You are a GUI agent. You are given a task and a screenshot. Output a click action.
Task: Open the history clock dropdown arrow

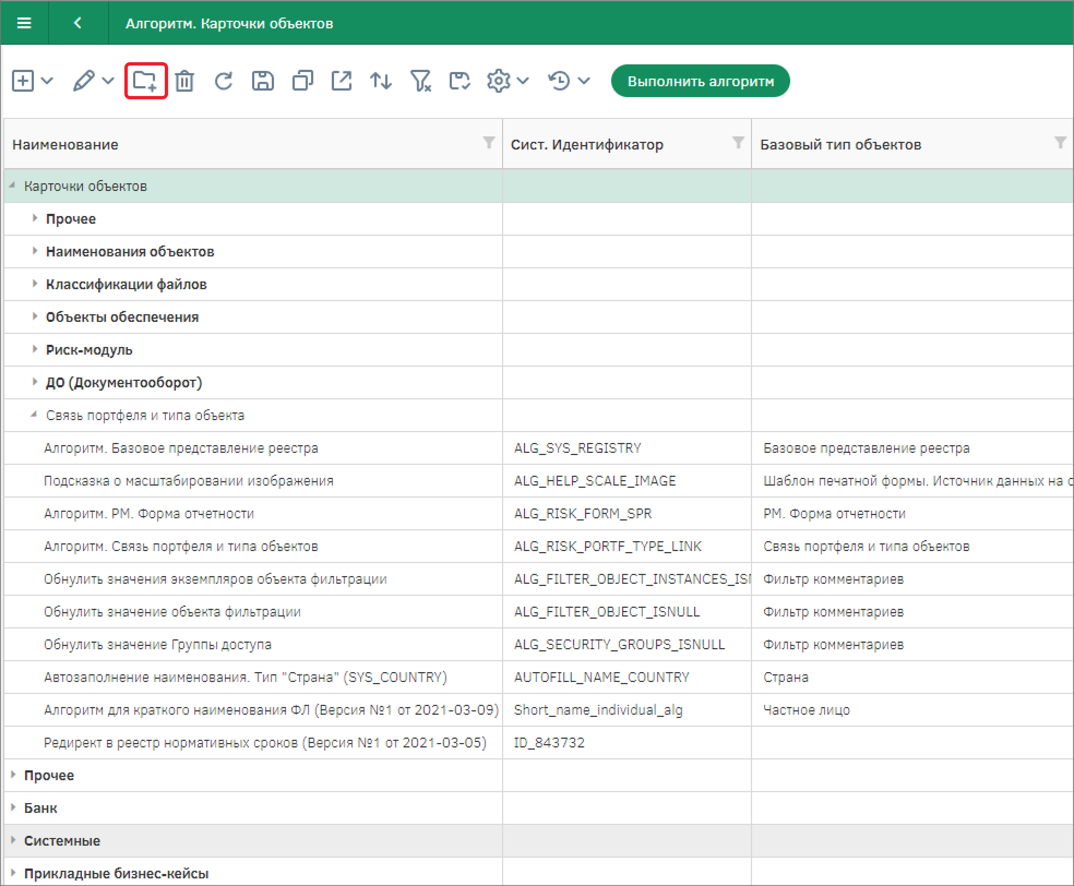(584, 81)
